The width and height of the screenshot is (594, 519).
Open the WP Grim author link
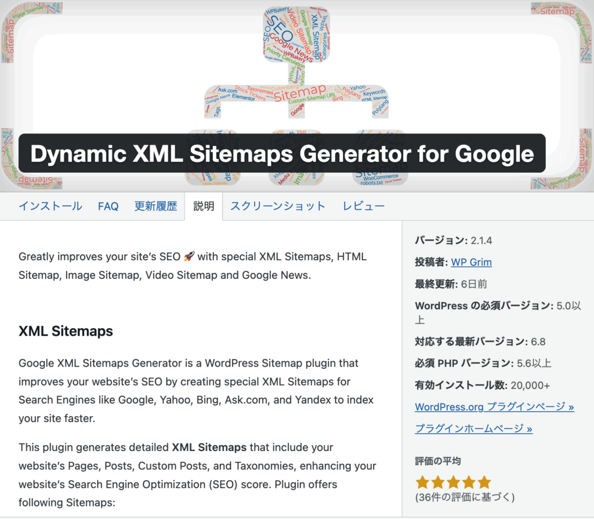point(471,262)
